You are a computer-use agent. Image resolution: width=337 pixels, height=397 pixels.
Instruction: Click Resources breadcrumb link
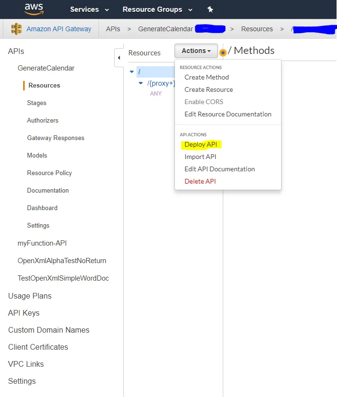(x=257, y=29)
